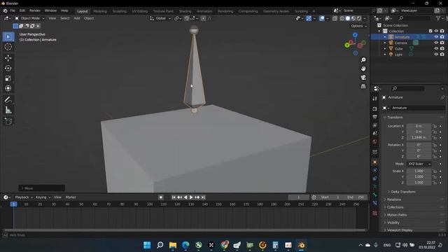This screenshot has height=252, width=448.
Task: Click the Z axis on navigation gizmo
Action: pyautogui.click(x=355, y=35)
